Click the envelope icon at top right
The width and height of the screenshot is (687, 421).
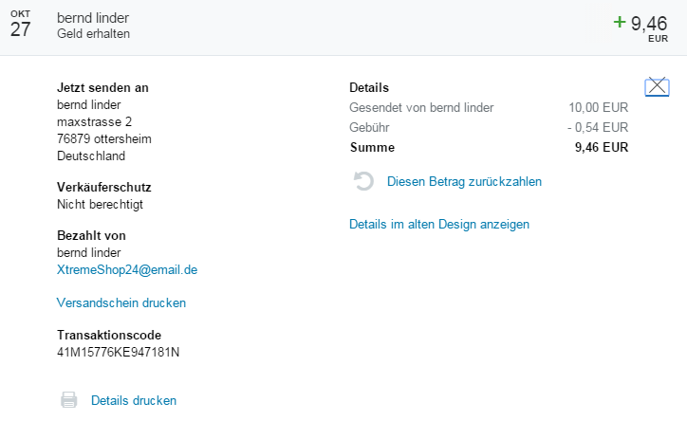[x=657, y=87]
